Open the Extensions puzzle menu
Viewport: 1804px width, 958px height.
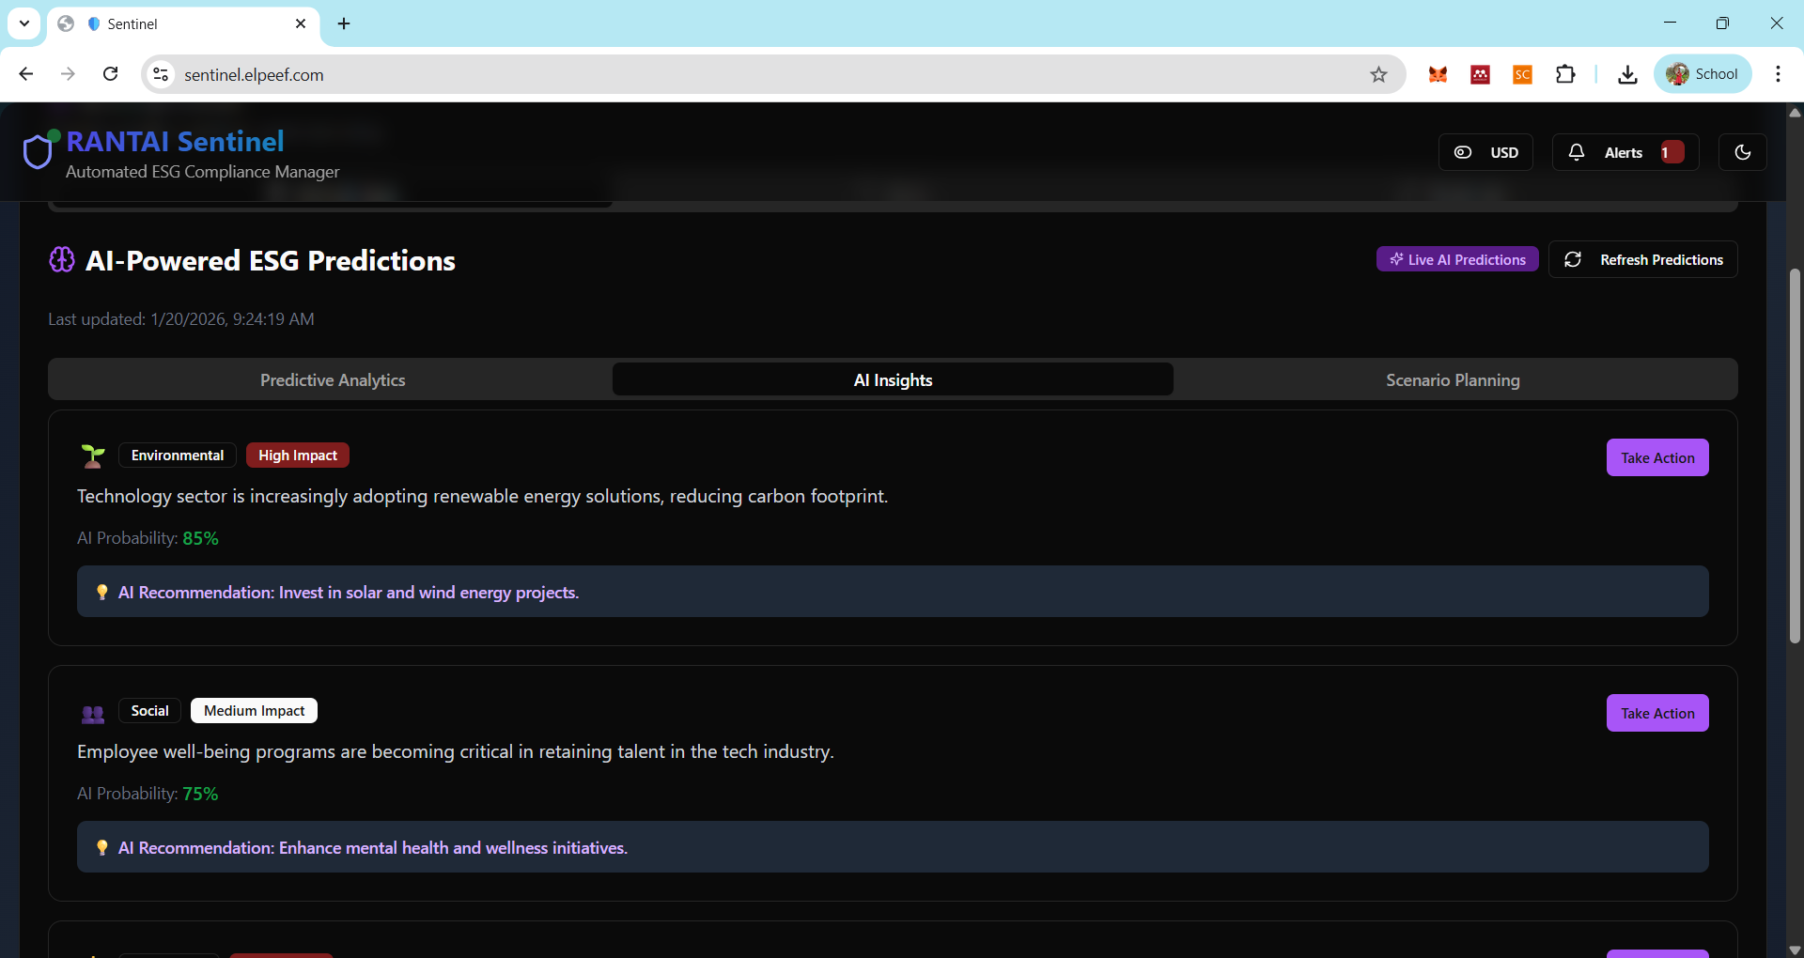(x=1565, y=74)
